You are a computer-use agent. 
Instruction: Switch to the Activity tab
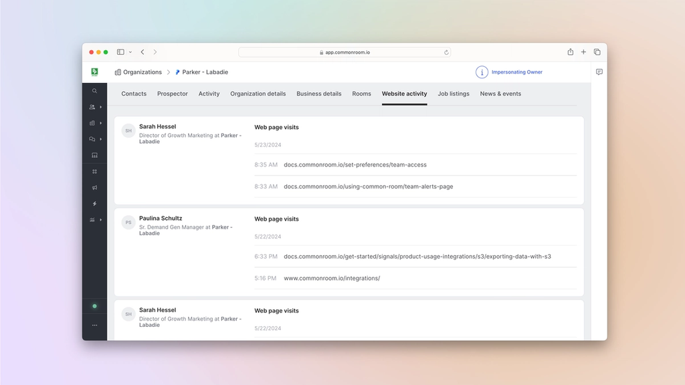209,94
